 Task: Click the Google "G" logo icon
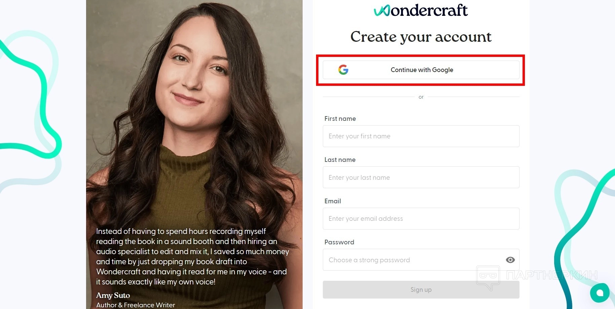[x=343, y=70]
